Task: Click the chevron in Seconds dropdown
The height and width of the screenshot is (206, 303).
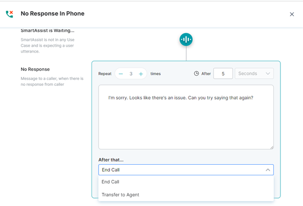Action: (267, 73)
